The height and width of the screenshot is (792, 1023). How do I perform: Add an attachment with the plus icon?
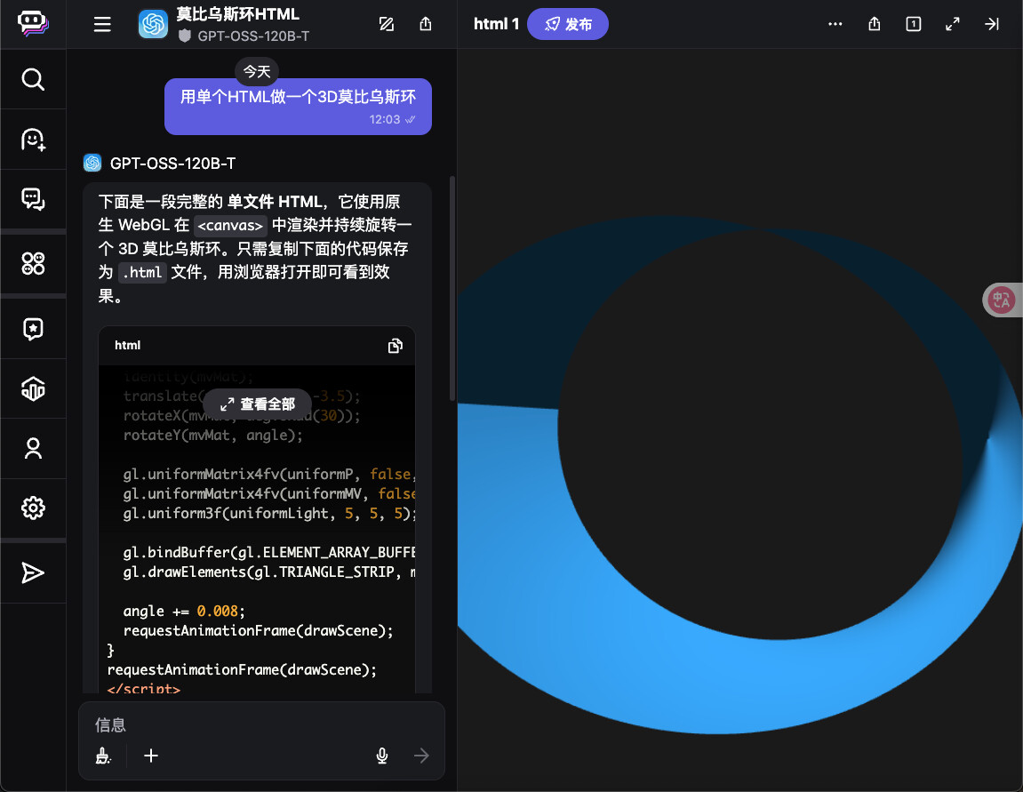tap(151, 756)
